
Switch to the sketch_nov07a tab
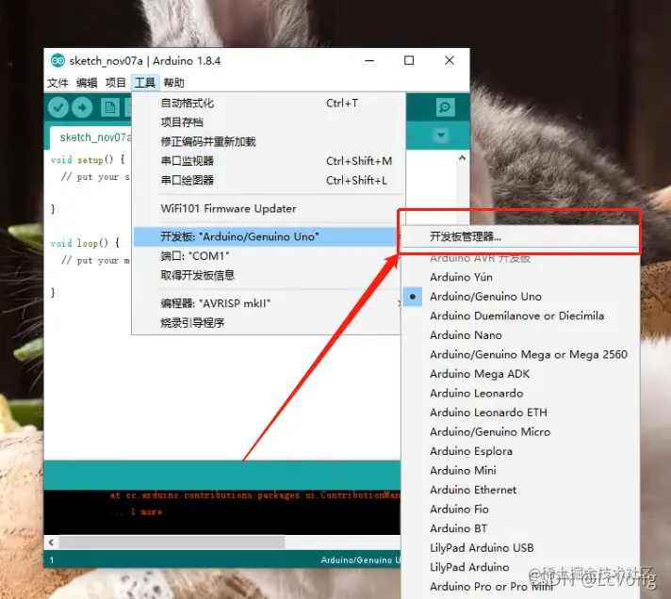[91, 138]
